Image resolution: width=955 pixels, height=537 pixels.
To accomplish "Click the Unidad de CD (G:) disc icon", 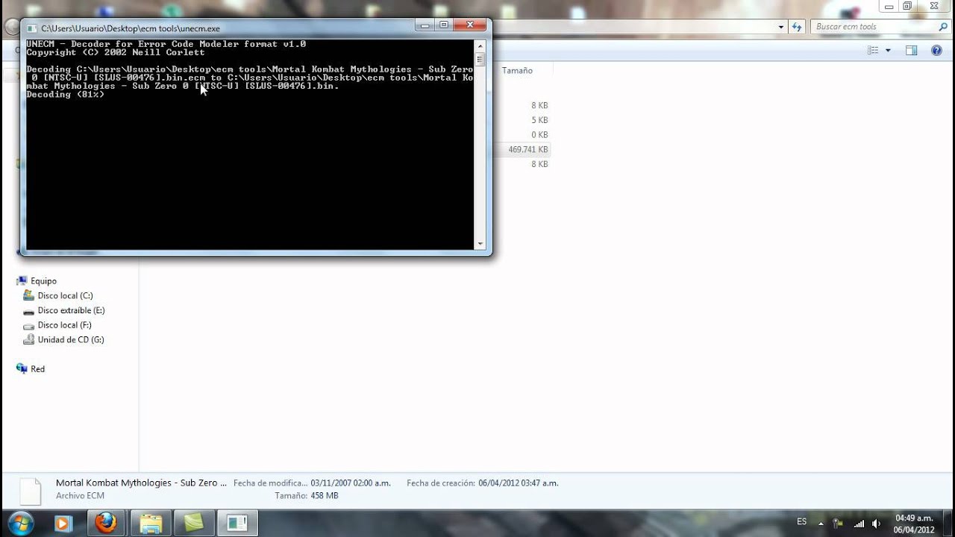I will coord(29,339).
